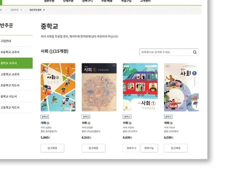Open 초등학교 지도서 sidebar entry

click(x=16, y=85)
